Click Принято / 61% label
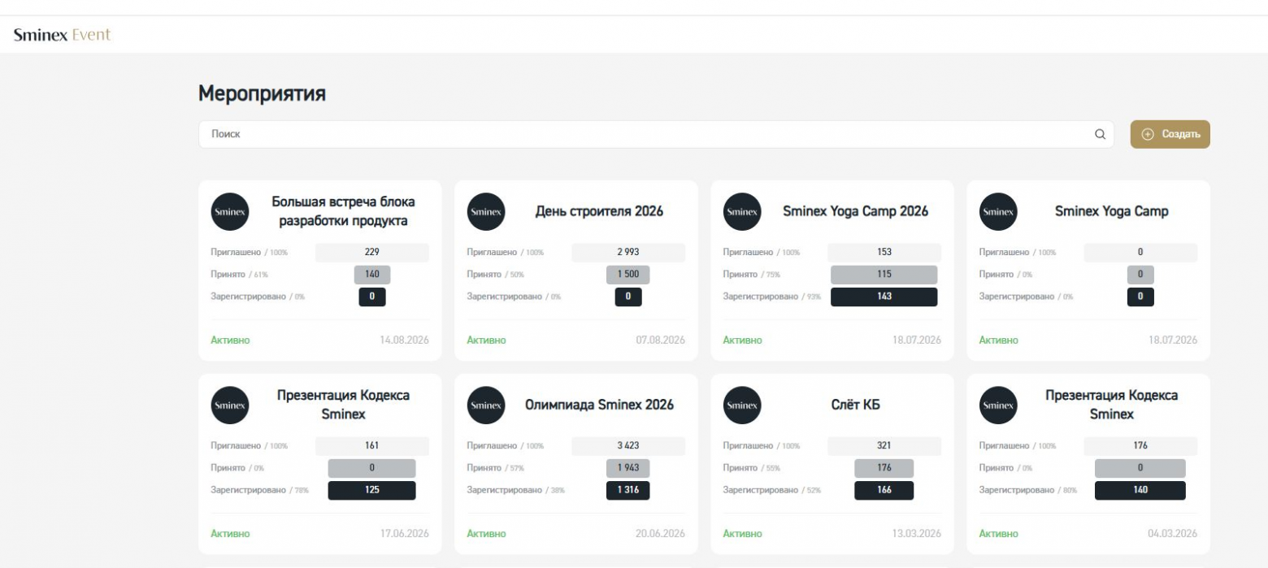Viewport: 1268px width, 568px height. point(240,275)
